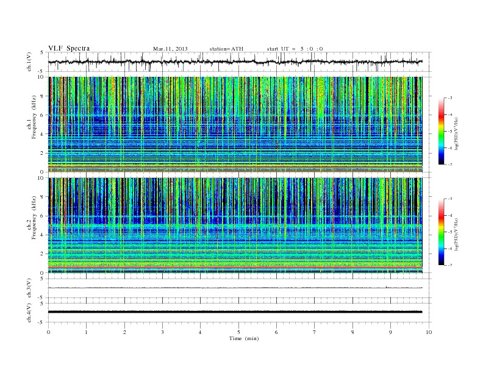Image resolution: width=483 pixels, height=373 pixels.
Task: Click inside the ch.2 spectrogram plot
Action: click(235, 226)
